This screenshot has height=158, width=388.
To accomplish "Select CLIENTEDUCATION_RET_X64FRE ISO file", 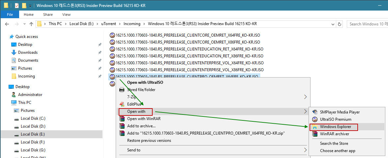I will [x=190, y=49].
